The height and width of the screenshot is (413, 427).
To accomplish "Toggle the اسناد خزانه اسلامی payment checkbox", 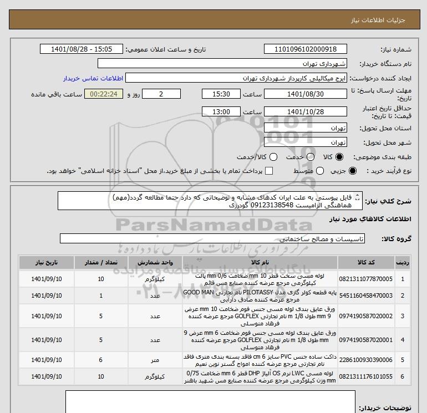I will coord(269,171).
